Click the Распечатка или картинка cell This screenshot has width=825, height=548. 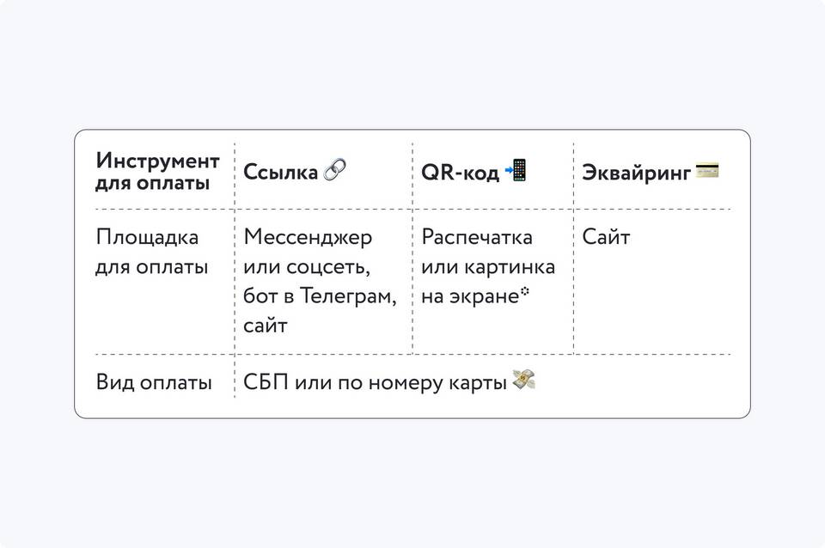click(488, 252)
